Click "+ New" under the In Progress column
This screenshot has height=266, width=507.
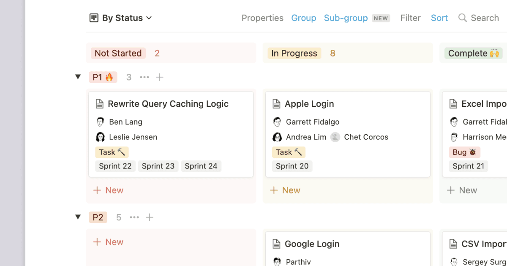285,190
